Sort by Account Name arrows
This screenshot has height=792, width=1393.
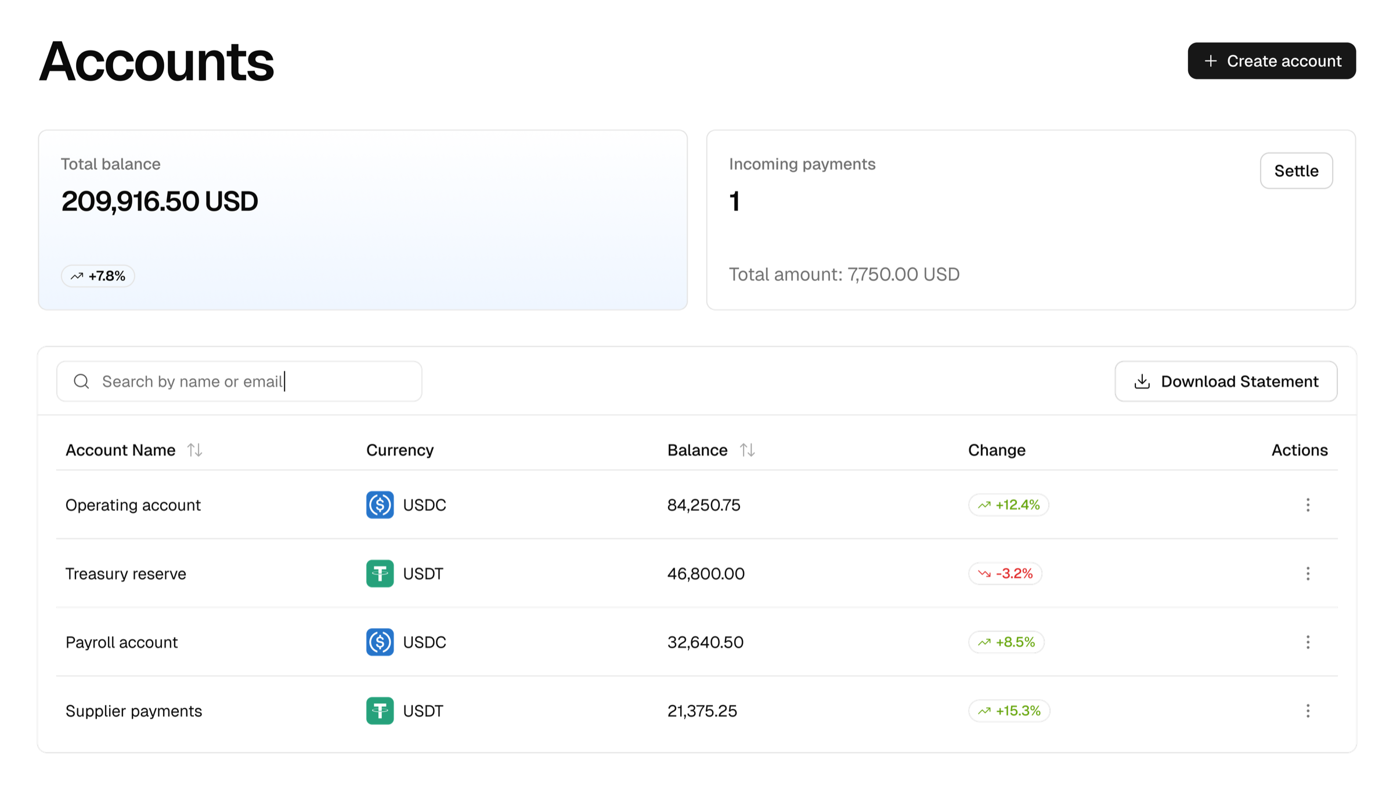point(195,450)
